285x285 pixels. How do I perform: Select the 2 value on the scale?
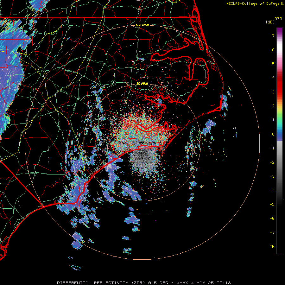pos(273,106)
